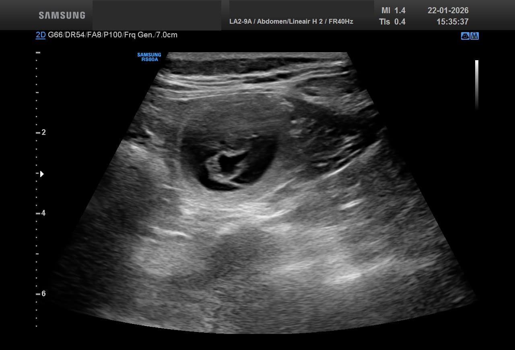Click the G66 gain parameter
This screenshot has height=350, width=515.
[55, 35]
